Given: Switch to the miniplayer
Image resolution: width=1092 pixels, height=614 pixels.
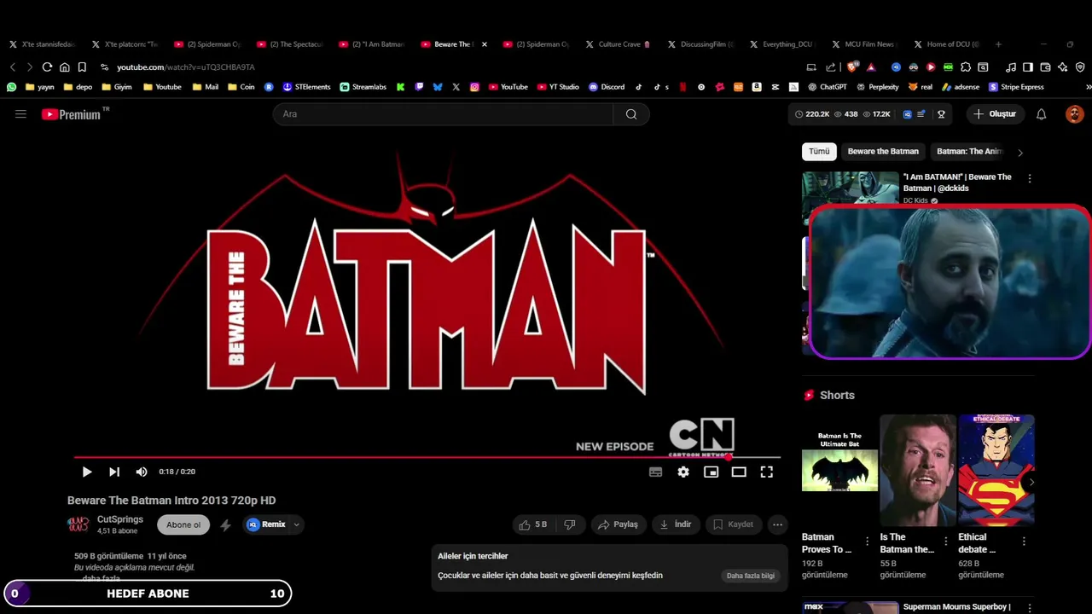Looking at the screenshot, I should [x=711, y=472].
